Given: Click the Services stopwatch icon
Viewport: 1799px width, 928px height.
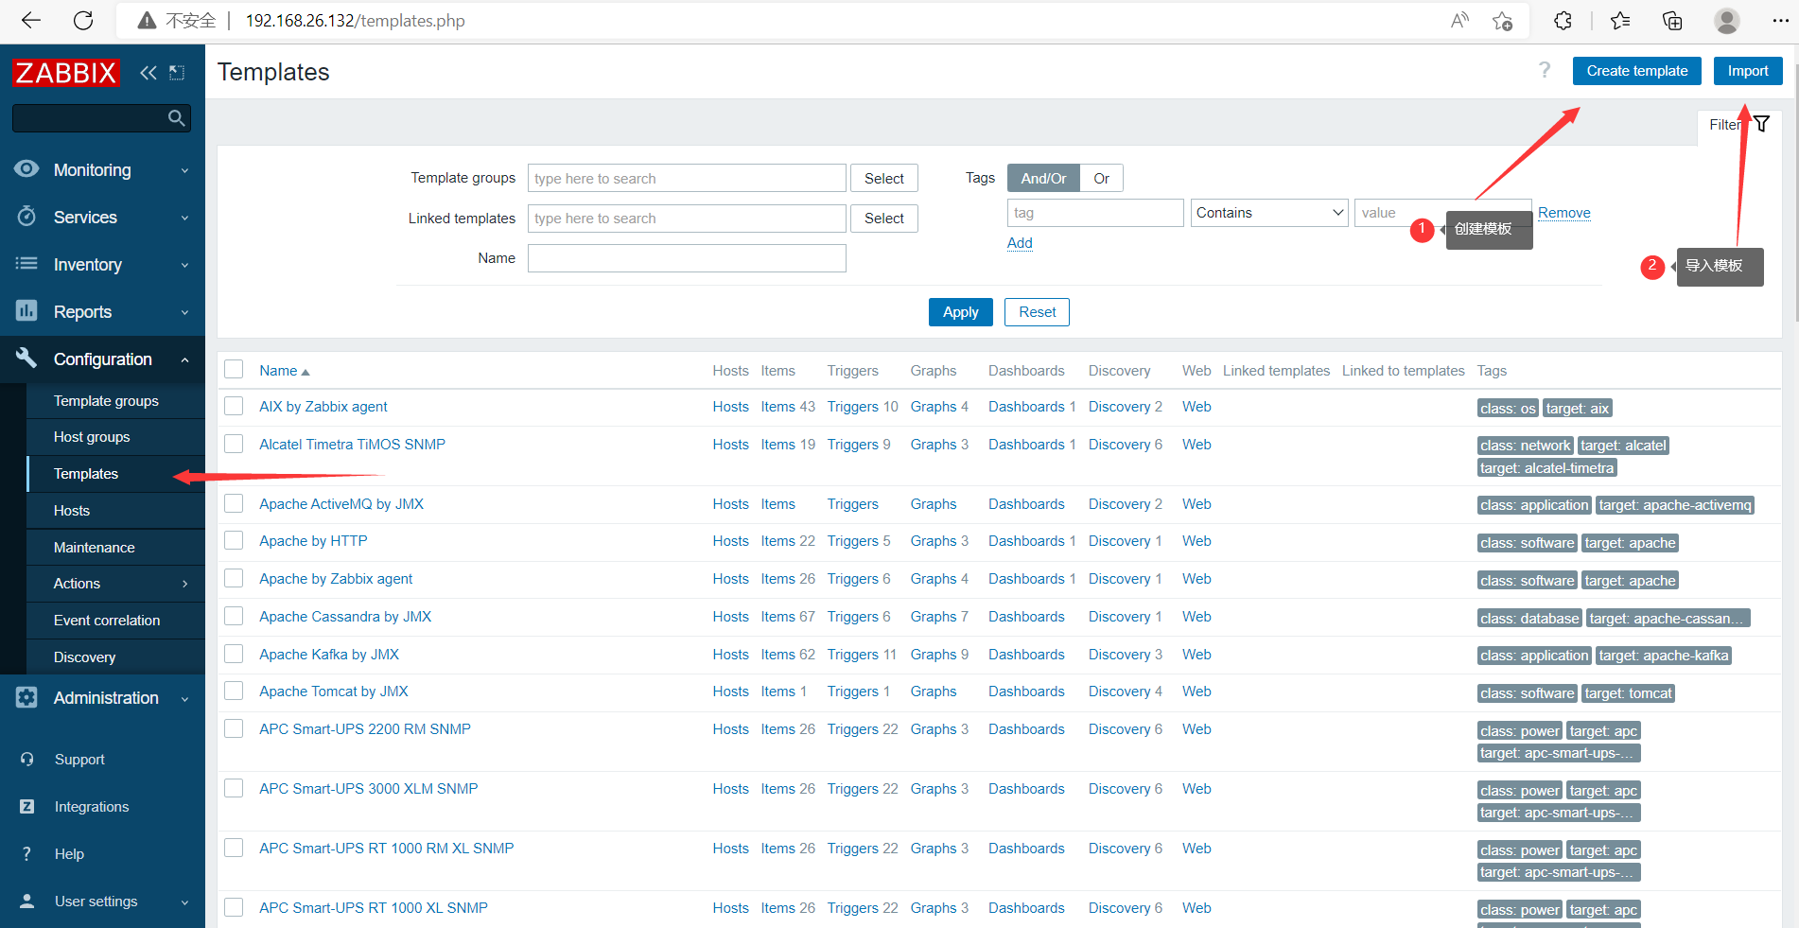Looking at the screenshot, I should [26, 217].
